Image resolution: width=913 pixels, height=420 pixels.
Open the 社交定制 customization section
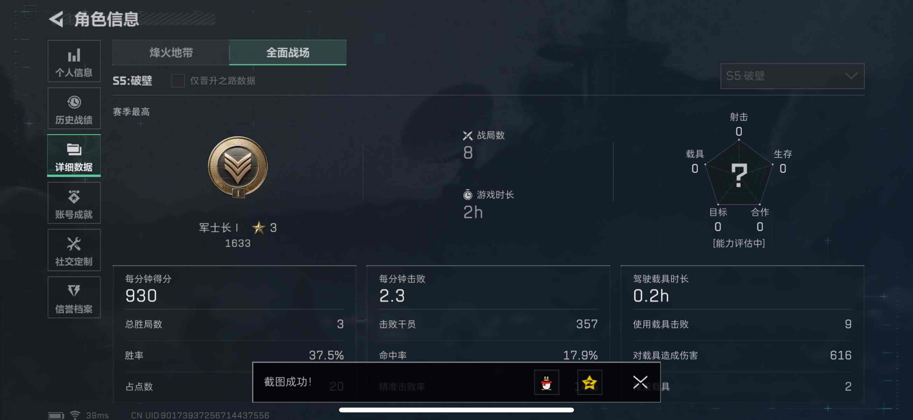point(74,250)
